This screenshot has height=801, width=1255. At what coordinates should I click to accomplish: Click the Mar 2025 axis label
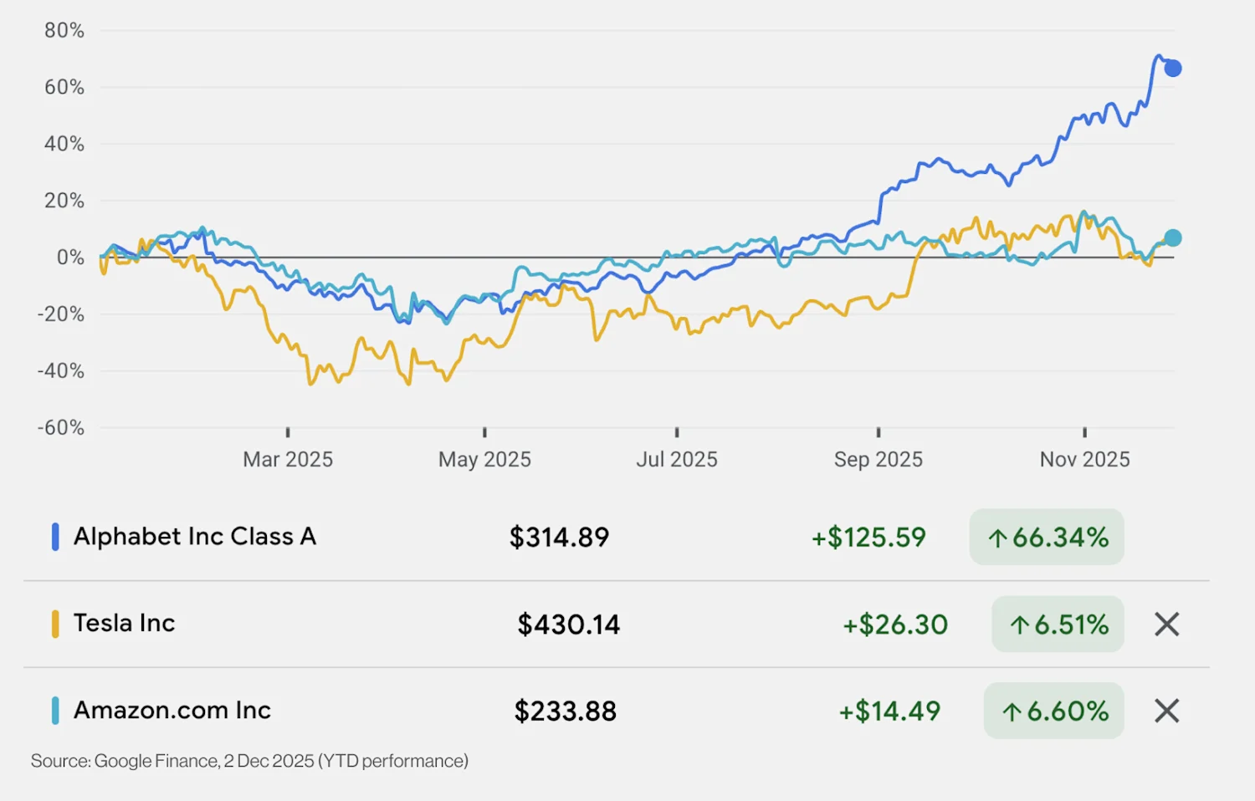[288, 459]
